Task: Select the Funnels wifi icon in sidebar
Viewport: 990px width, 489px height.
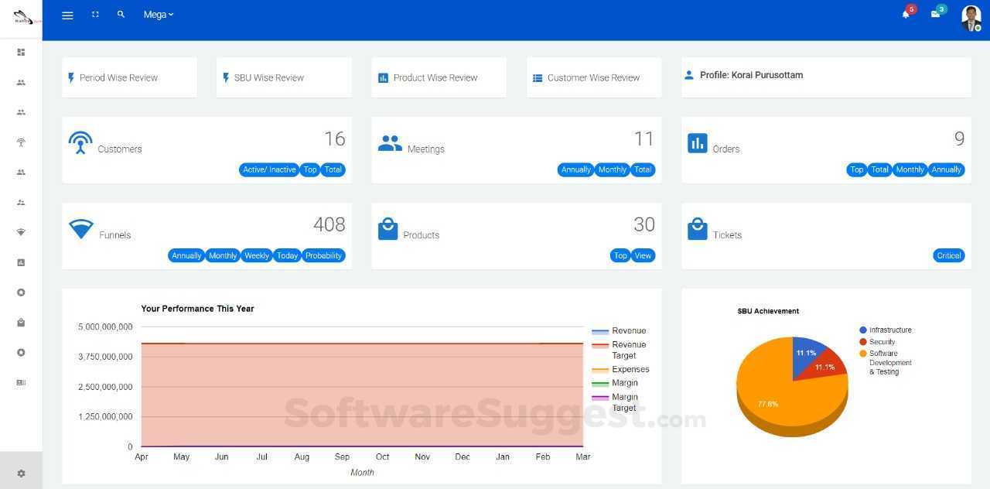Action: (x=21, y=231)
